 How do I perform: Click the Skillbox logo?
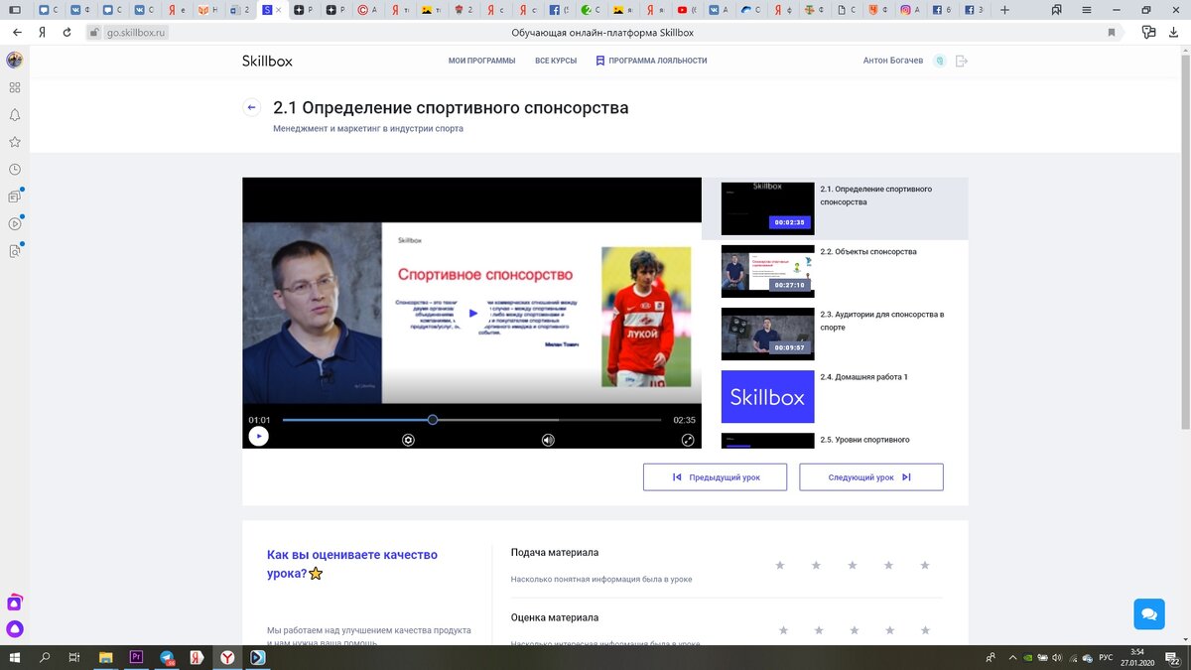(267, 61)
